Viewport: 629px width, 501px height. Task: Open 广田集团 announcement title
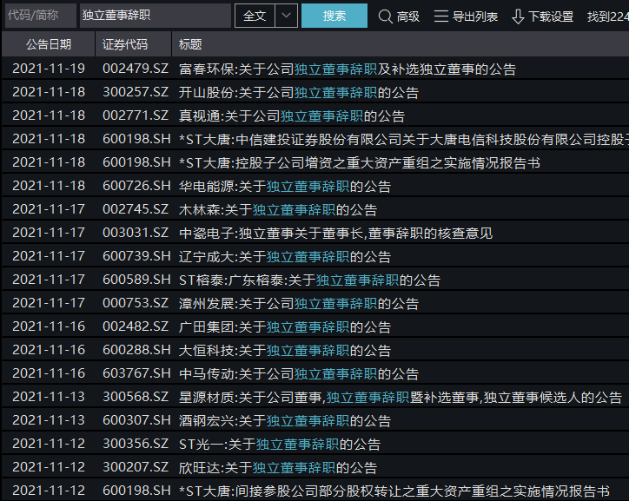[x=285, y=326]
